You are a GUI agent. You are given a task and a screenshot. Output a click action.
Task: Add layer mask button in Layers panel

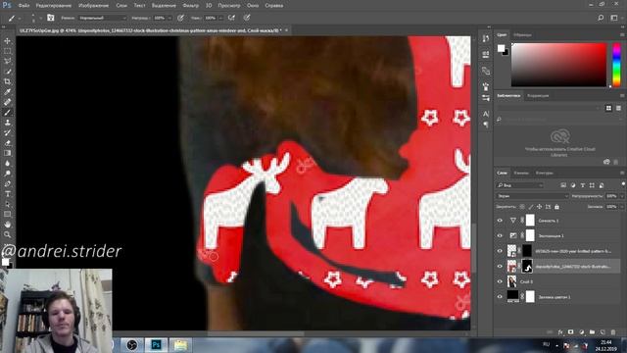[x=570, y=332]
